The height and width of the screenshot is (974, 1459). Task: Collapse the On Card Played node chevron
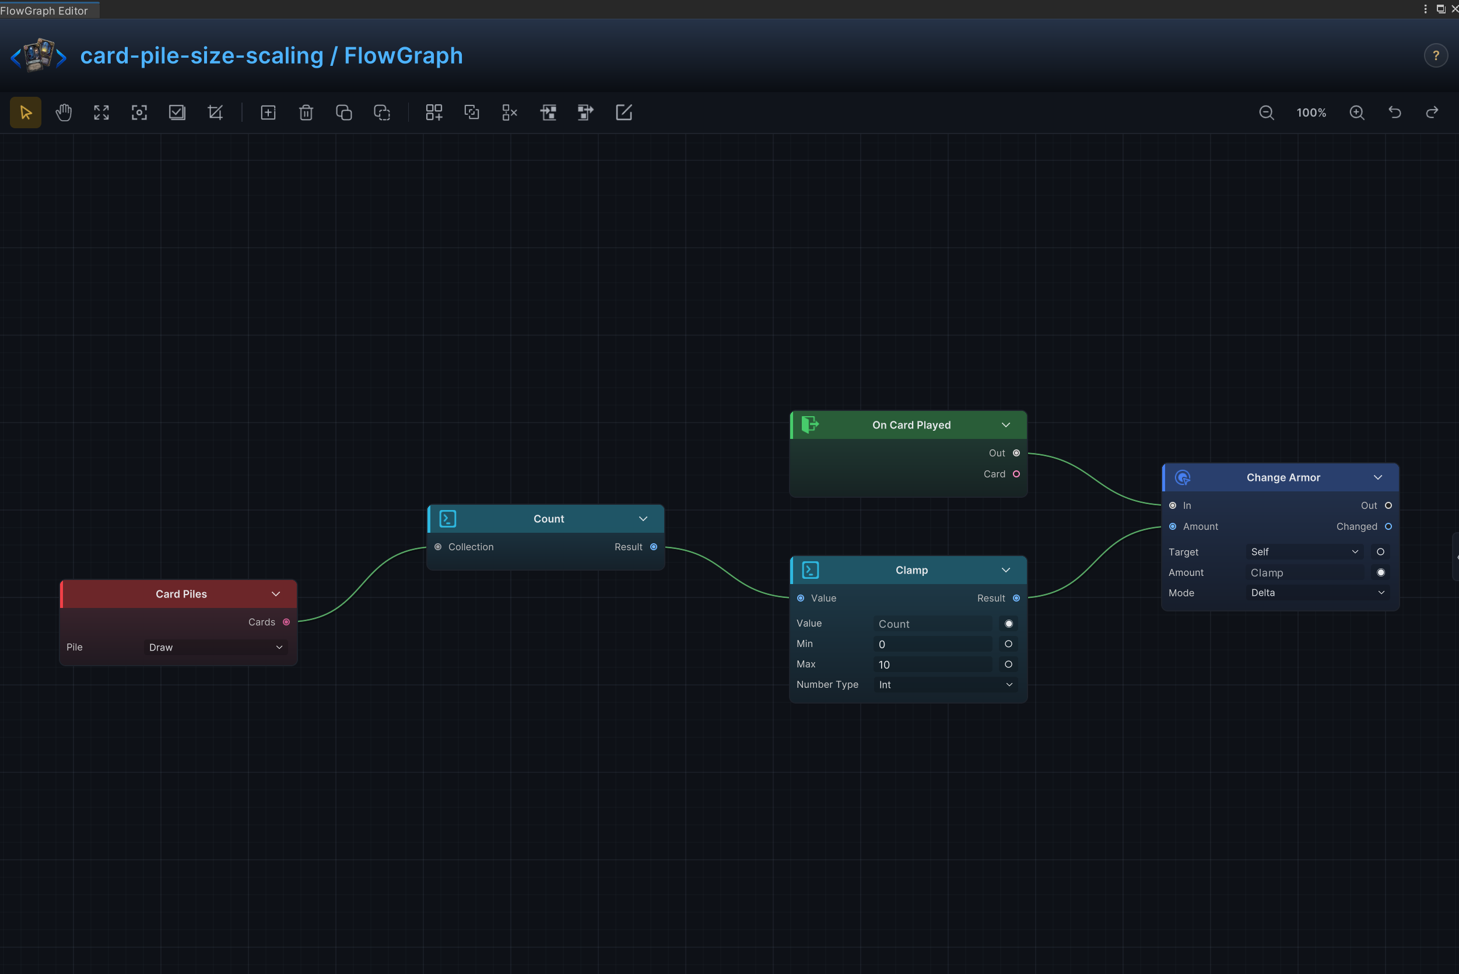[1006, 425]
